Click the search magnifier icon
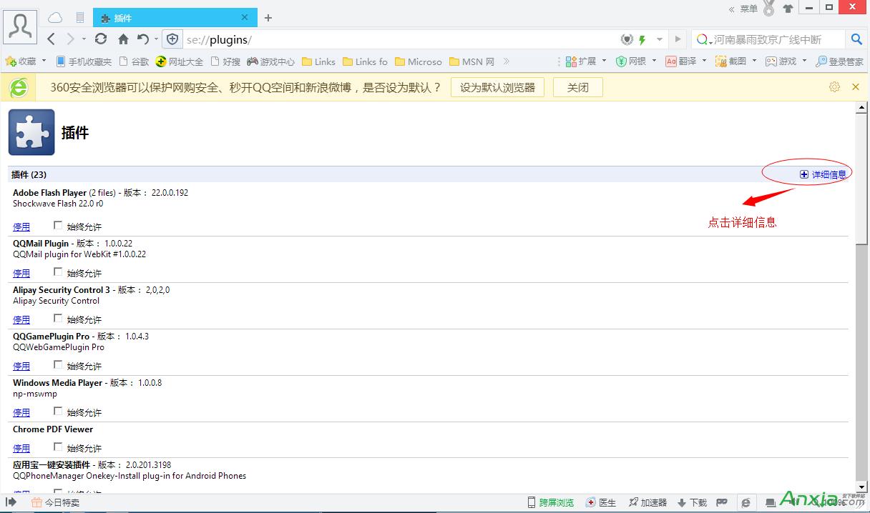This screenshot has width=870, height=513. coord(856,39)
